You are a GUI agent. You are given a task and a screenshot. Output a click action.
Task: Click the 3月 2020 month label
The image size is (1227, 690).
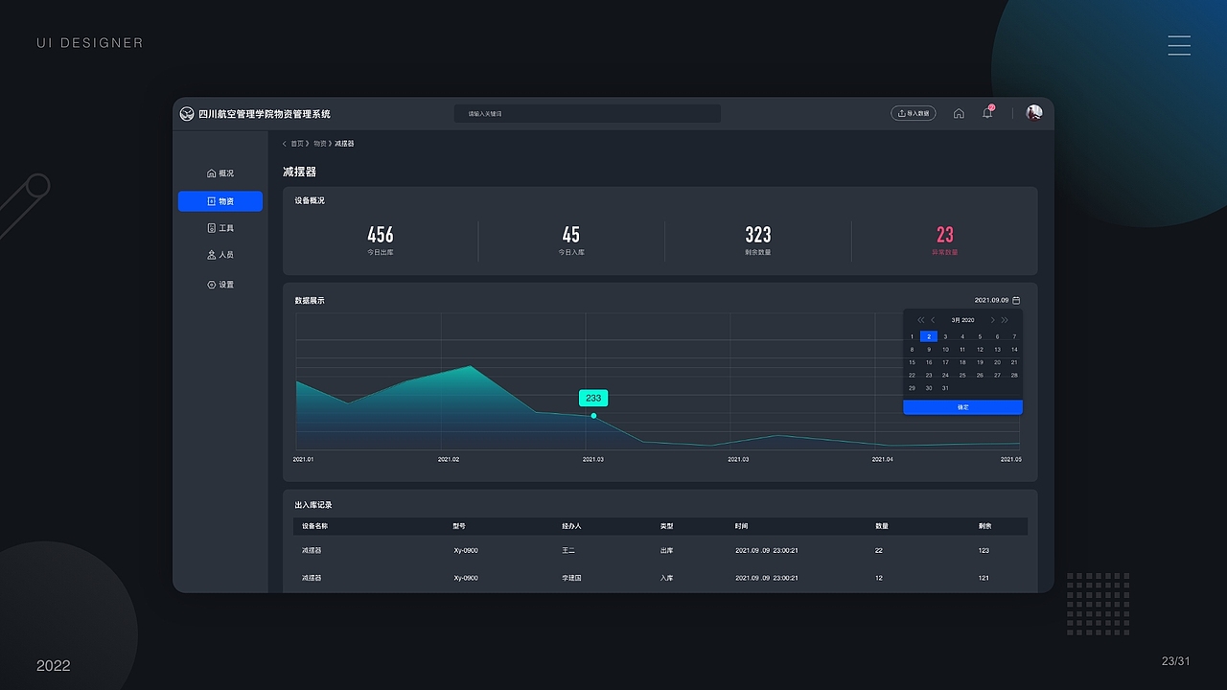click(962, 320)
